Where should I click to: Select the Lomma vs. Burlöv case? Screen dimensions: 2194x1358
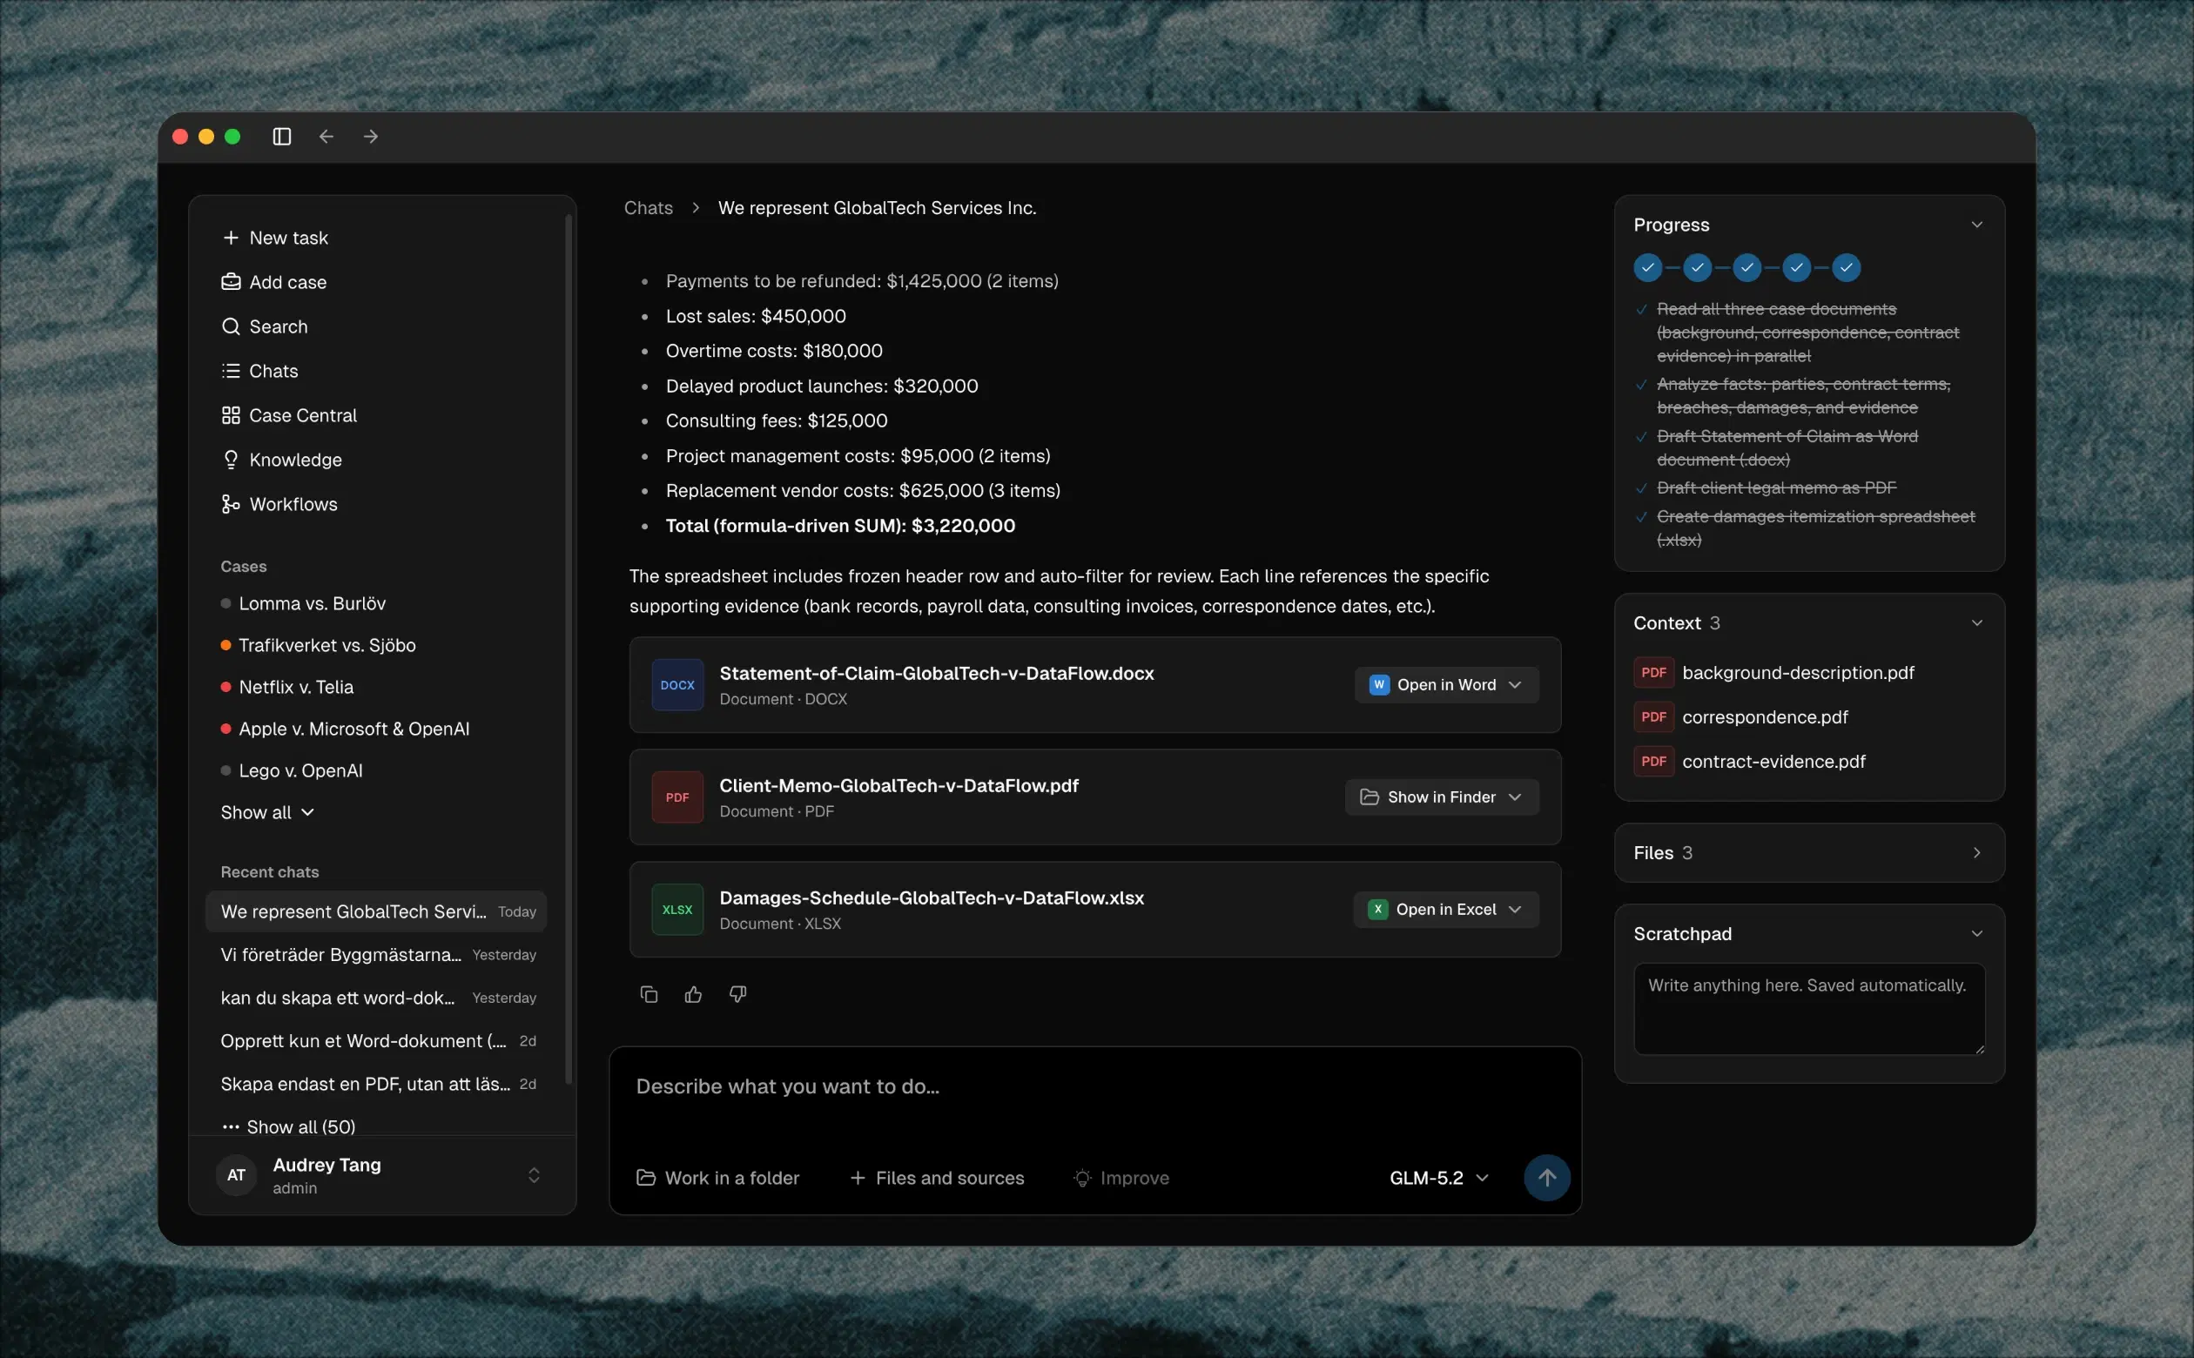coord(304,603)
